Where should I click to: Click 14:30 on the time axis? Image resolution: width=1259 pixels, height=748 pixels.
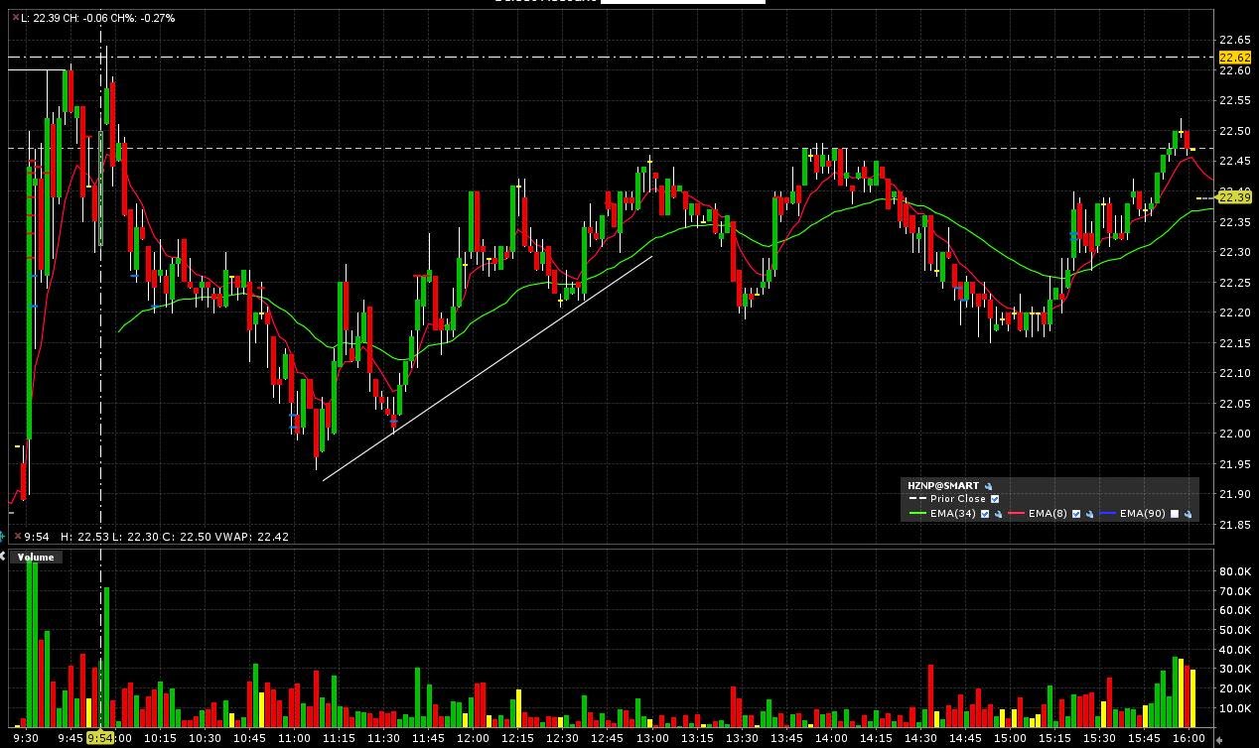[920, 738]
